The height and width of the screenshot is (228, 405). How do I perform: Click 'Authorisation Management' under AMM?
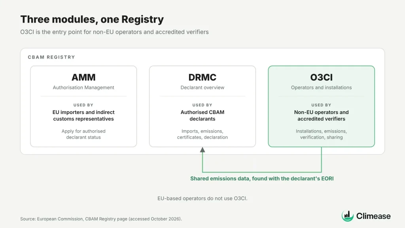[x=83, y=87]
